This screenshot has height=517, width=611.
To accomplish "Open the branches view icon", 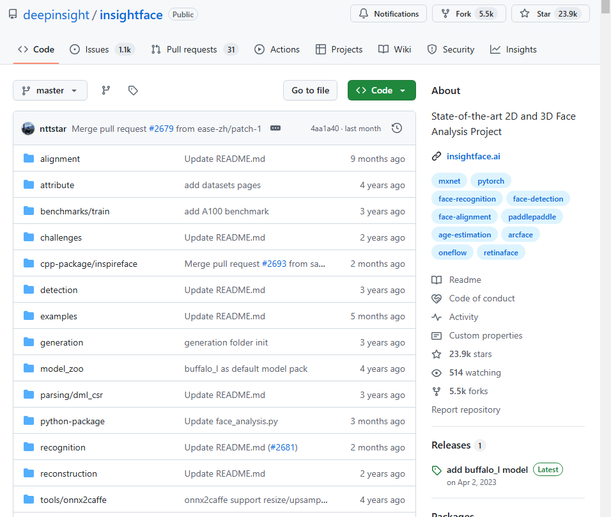I will [x=106, y=90].
